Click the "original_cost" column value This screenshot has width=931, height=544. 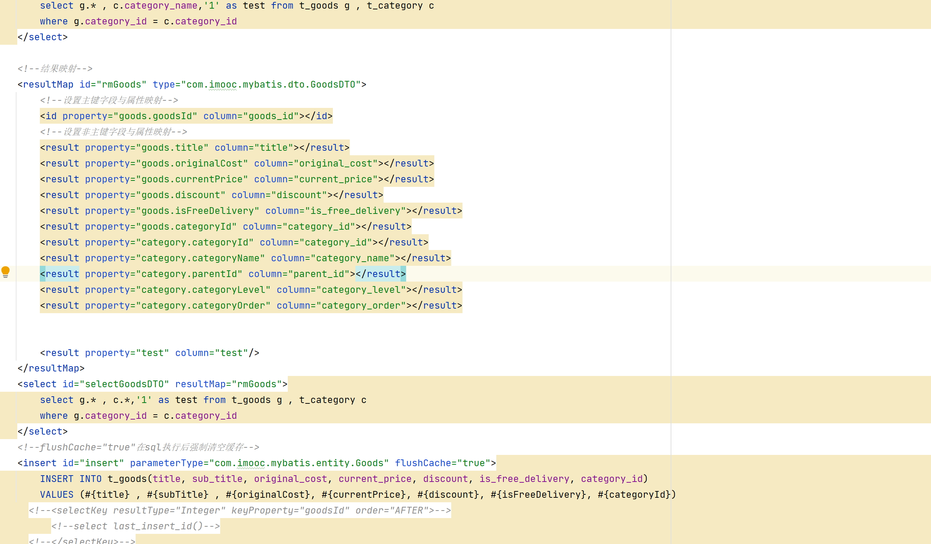[335, 164]
